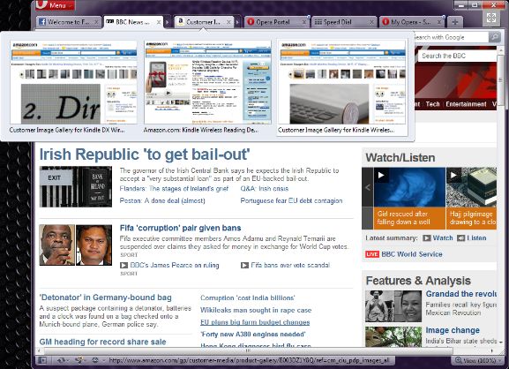Open the Opera Menu button
This screenshot has height=369, width=509.
click(55, 5)
